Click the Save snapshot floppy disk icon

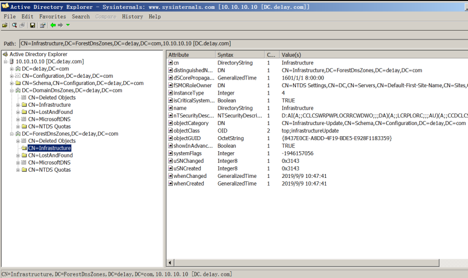coord(32,26)
